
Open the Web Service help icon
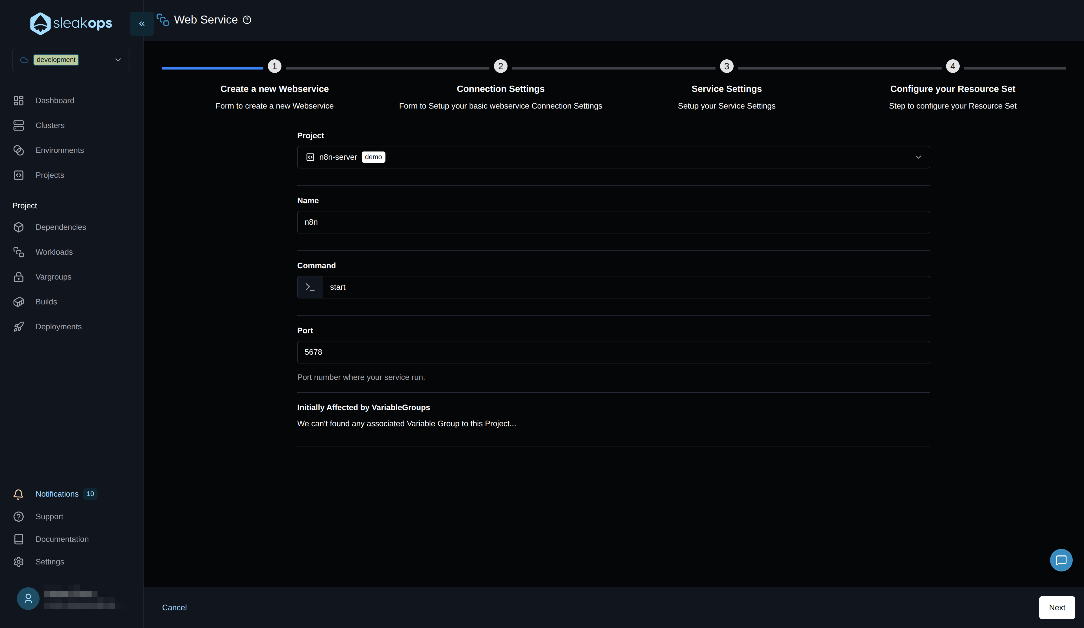click(246, 20)
